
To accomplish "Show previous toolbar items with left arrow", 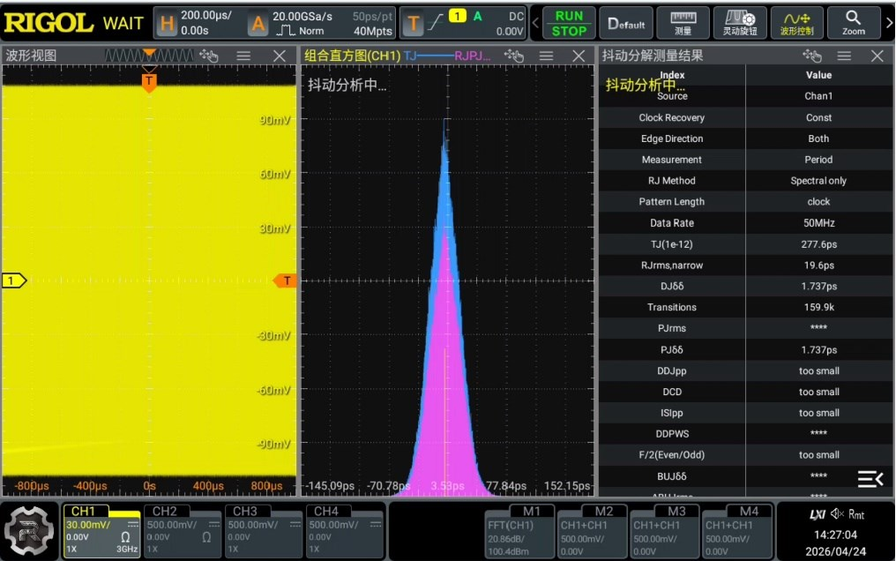I will pos(535,24).
